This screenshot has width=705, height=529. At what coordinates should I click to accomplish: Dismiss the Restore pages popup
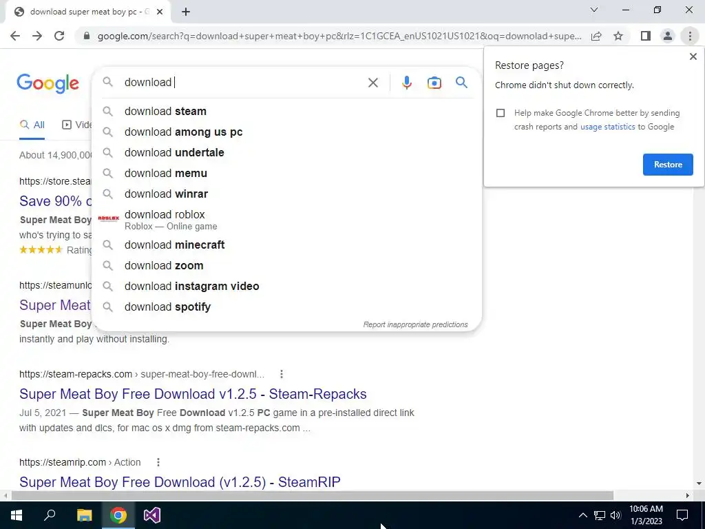point(693,56)
